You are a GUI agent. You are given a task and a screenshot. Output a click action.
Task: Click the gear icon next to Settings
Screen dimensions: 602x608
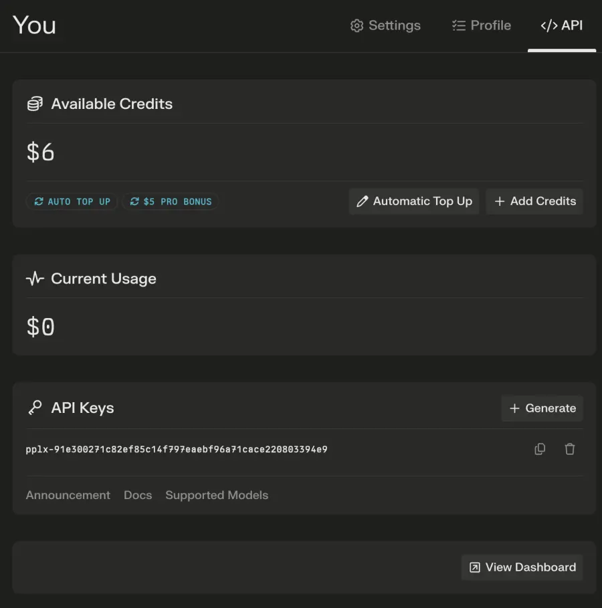coord(356,25)
